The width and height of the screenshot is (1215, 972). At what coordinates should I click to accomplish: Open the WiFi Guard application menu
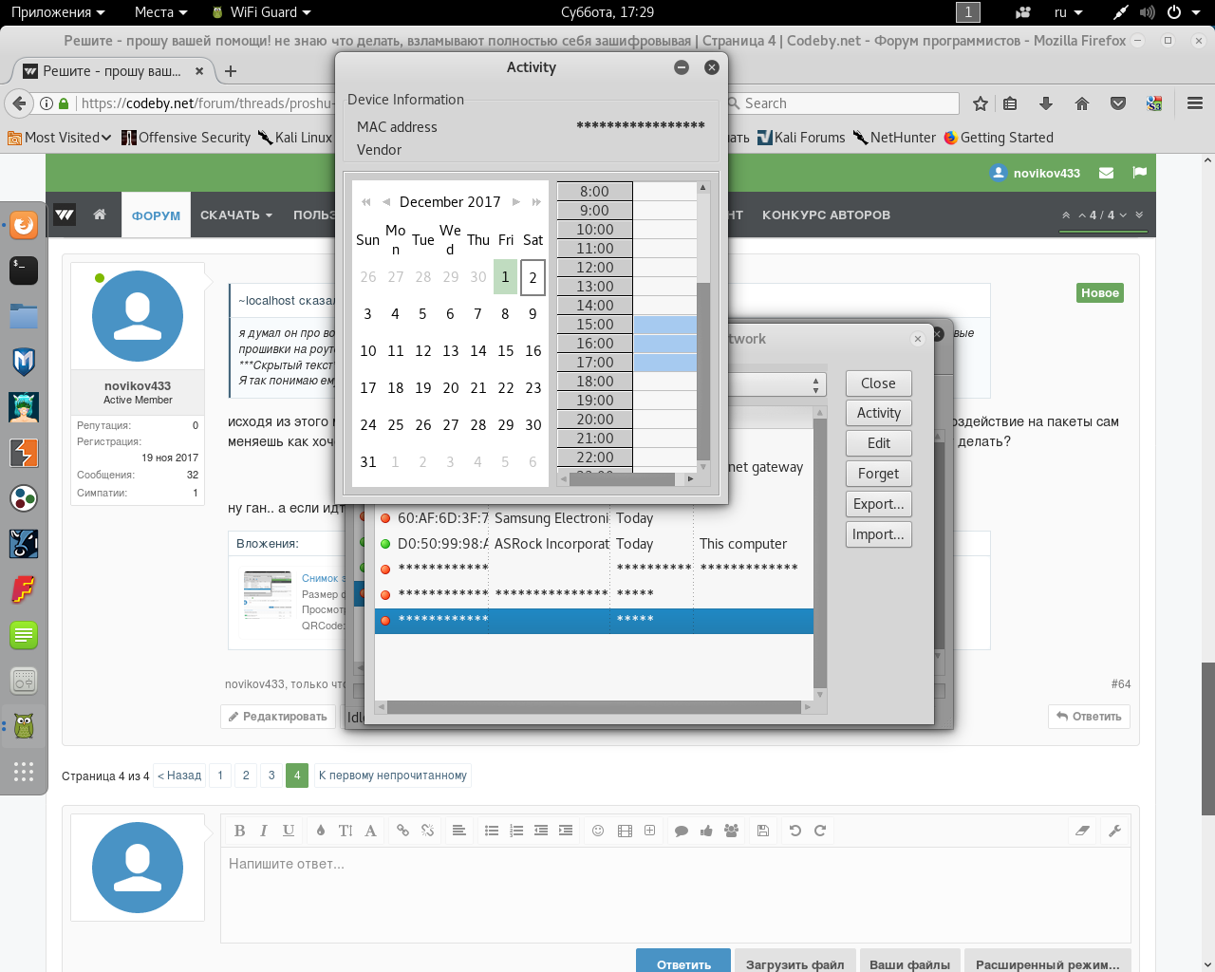pos(261,12)
